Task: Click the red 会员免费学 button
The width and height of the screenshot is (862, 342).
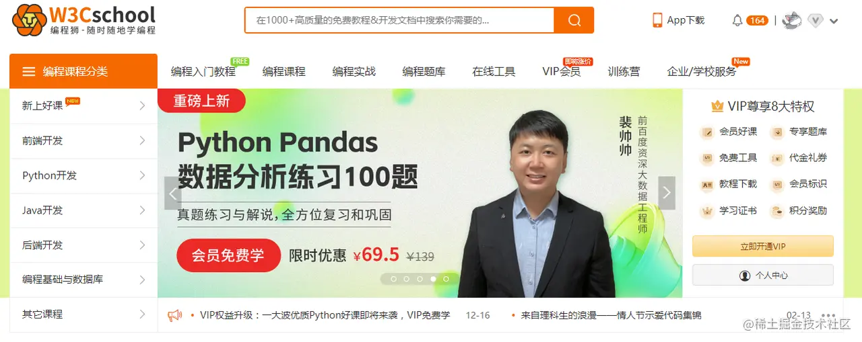Action: (x=228, y=255)
